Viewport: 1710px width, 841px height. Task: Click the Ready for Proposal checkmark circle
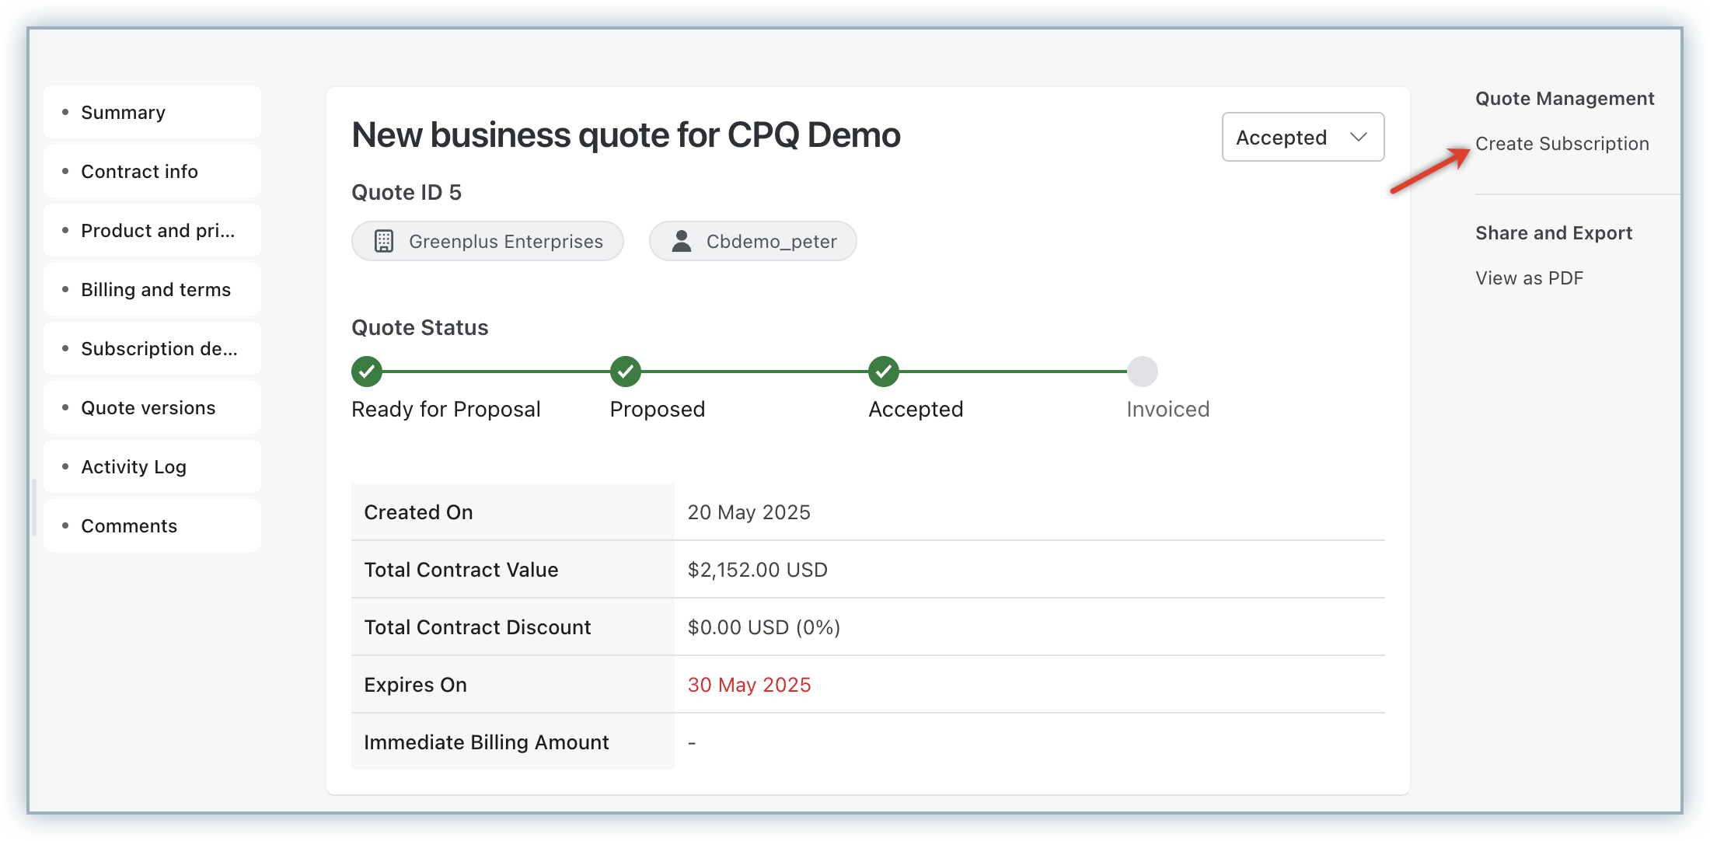pyautogui.click(x=367, y=372)
